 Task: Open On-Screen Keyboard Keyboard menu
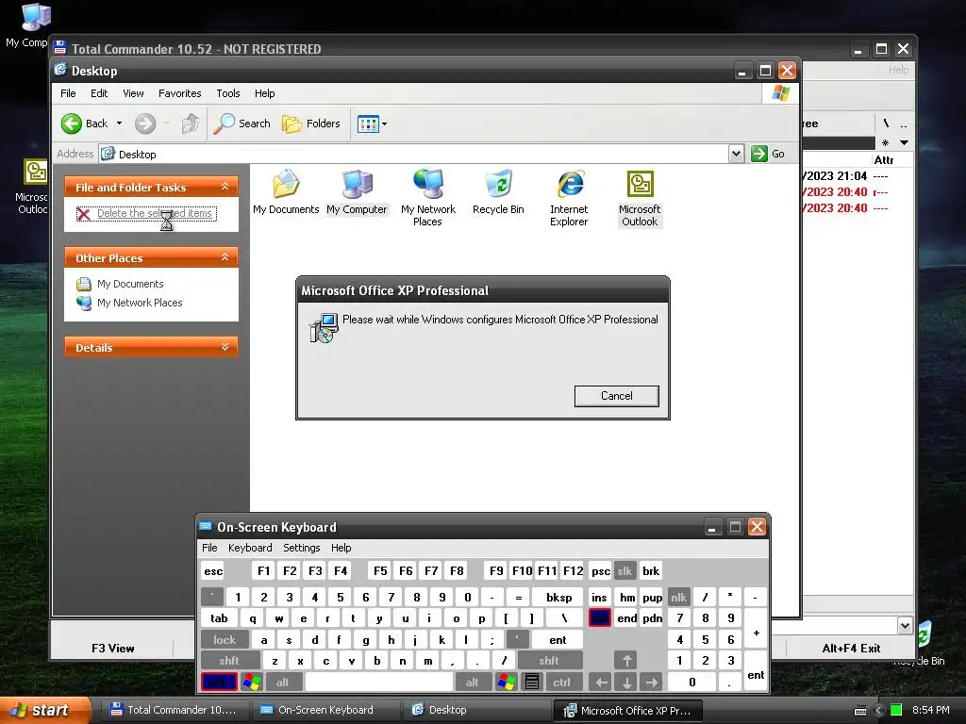tap(250, 548)
